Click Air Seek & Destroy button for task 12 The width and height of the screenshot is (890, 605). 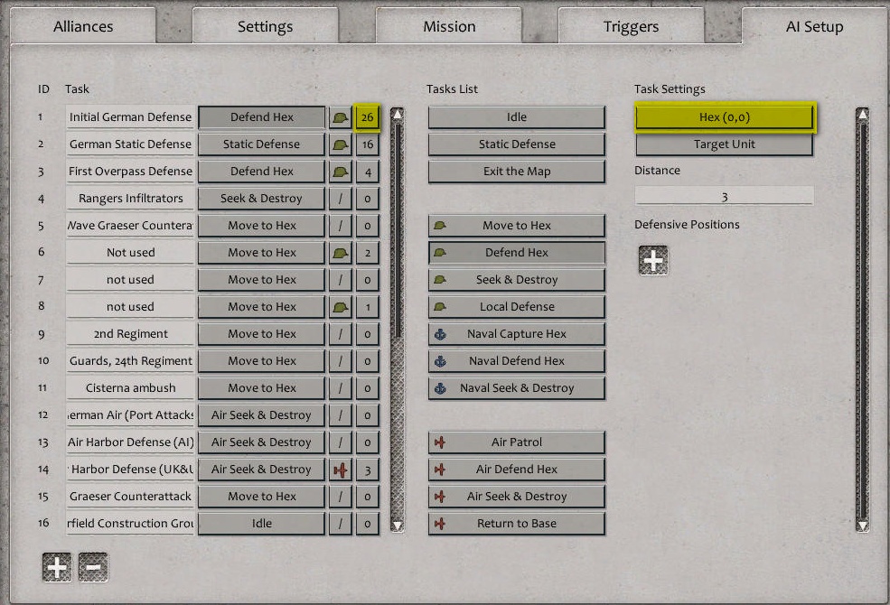tap(262, 415)
